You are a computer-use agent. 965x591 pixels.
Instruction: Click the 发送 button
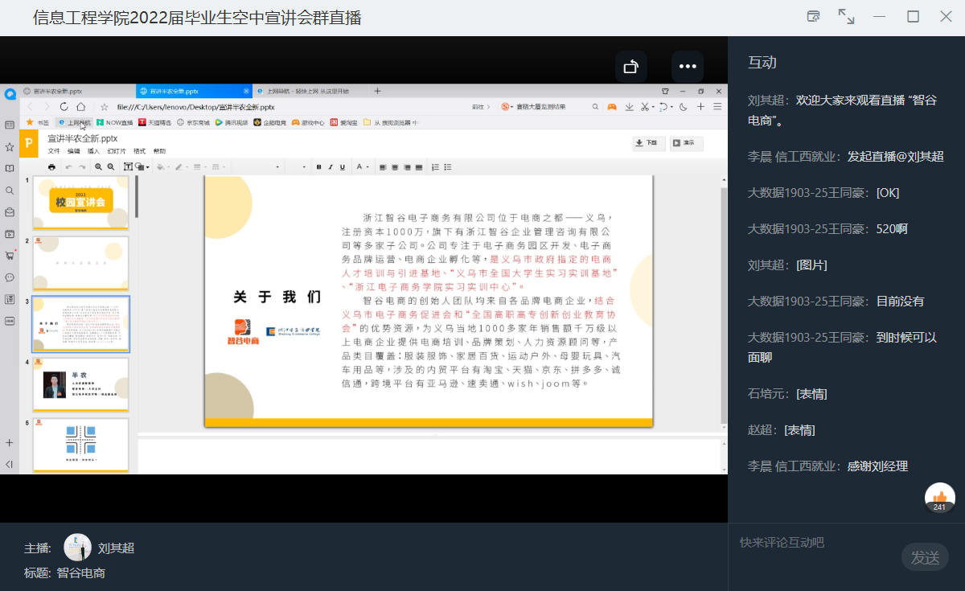pos(925,557)
